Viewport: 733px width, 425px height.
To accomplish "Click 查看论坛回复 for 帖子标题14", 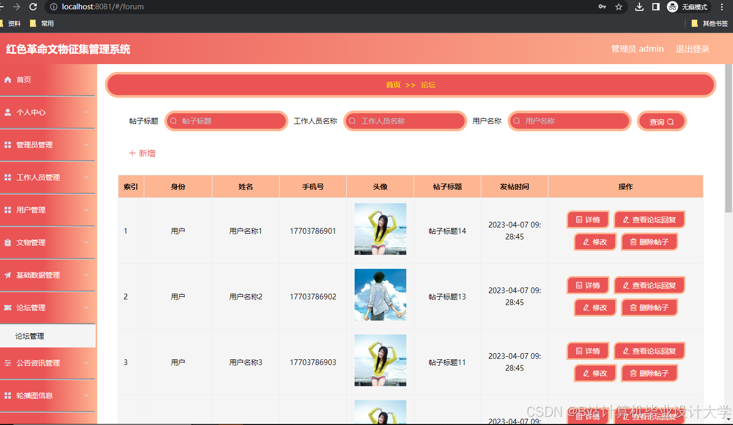I will pos(649,220).
